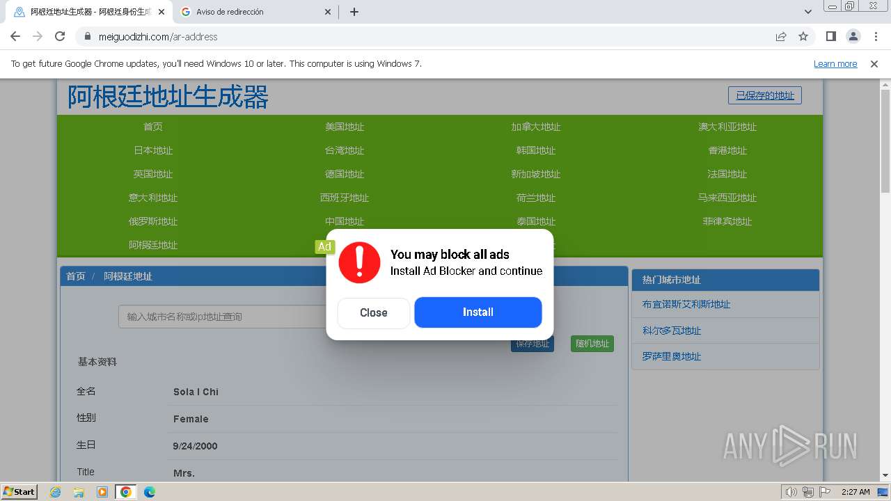Open the Chrome profile avatar
The width and height of the screenshot is (891, 501).
[853, 36]
